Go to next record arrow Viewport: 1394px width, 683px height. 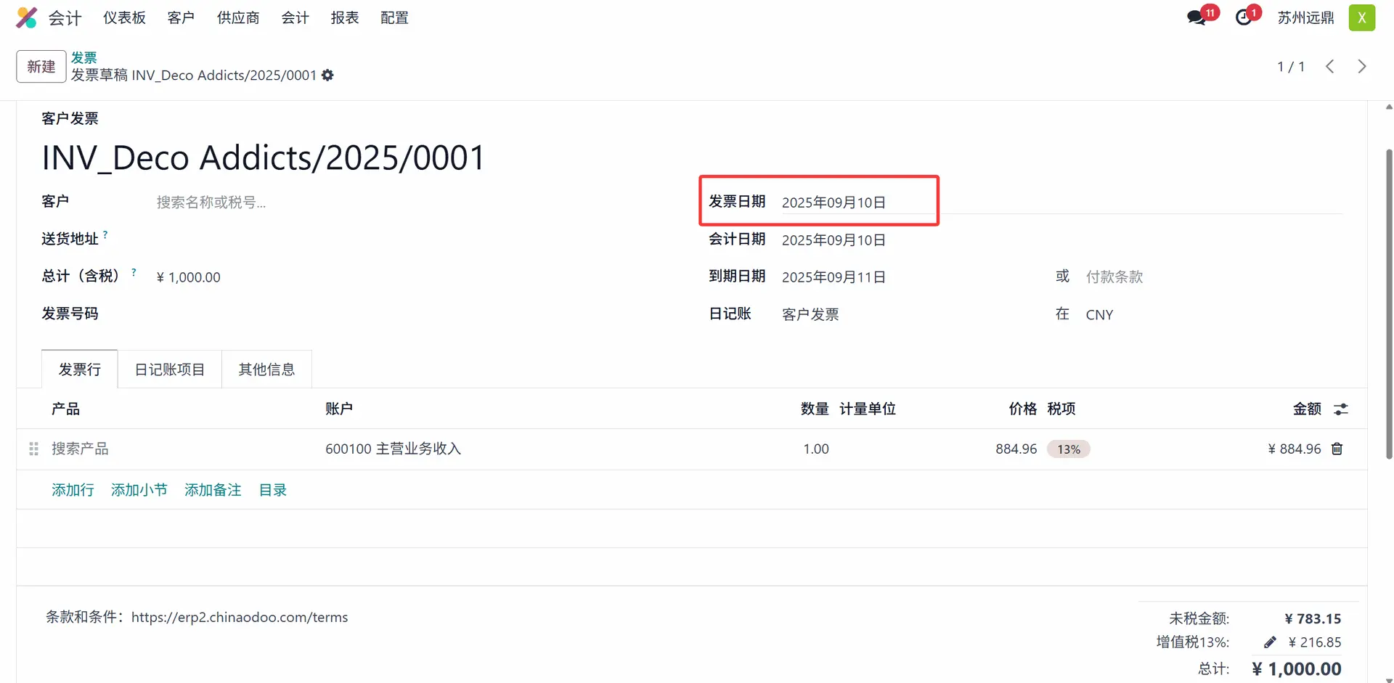coord(1361,67)
